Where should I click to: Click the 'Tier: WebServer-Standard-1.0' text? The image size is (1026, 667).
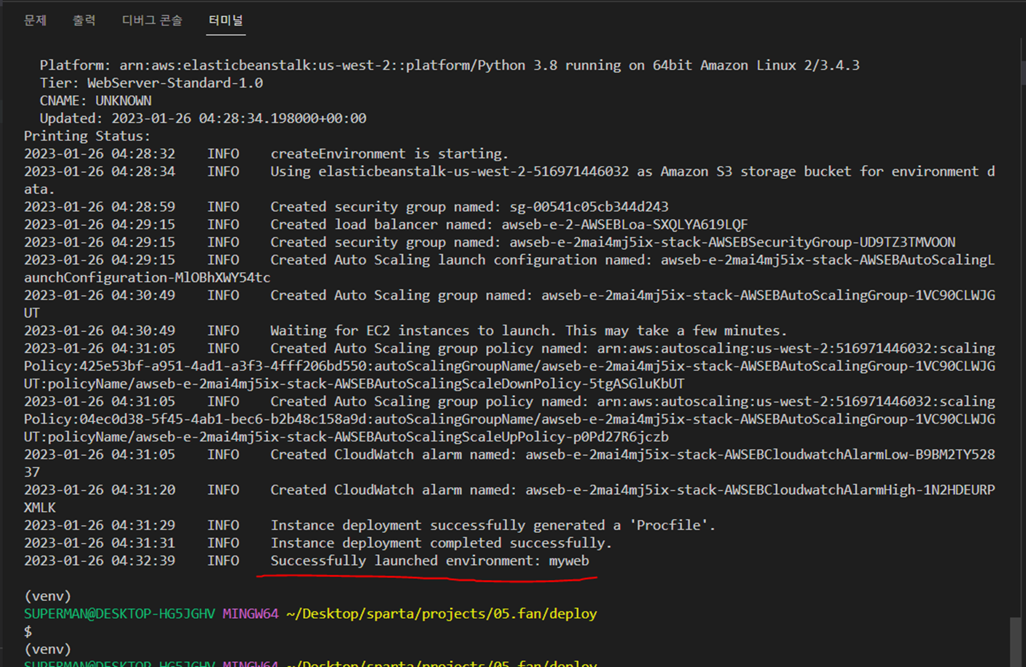151,83
